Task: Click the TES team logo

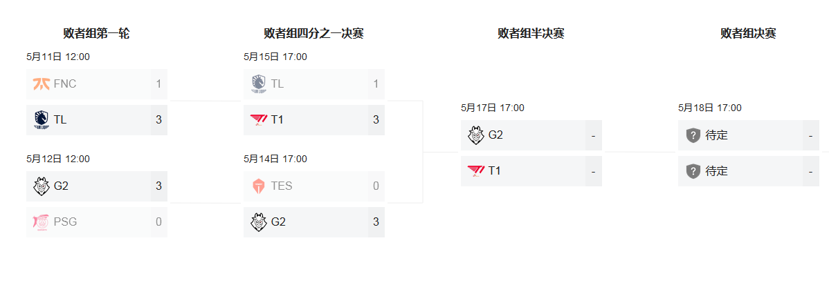Action: 259,186
